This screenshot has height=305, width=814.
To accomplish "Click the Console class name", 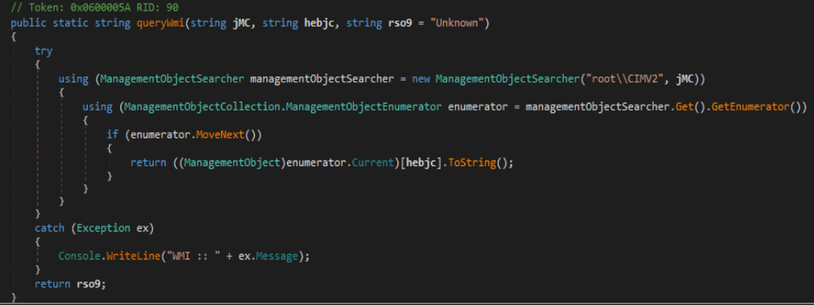I will [79, 255].
